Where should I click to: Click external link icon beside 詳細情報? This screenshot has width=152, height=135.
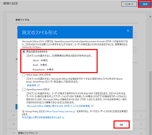(x=39, y=85)
